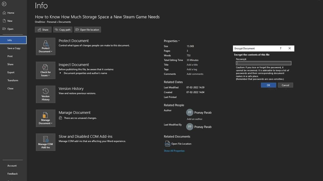Click the HTML file icon
323x181 pixels.
pos(167,143)
